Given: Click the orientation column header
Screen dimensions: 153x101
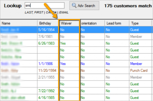Looking at the screenshot, I should point(89,23).
